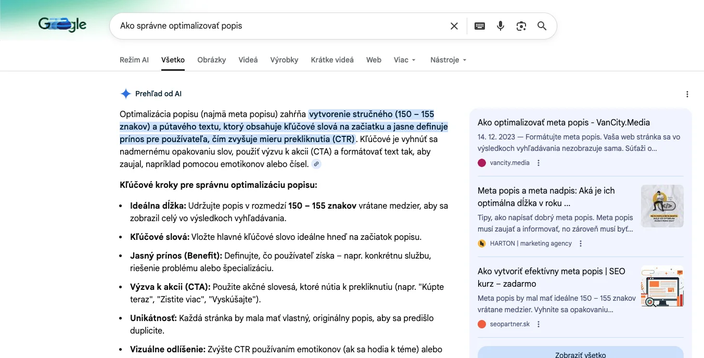Open VanCity.Media meta popis article link
Viewport: 704px width, 358px height.
coord(564,123)
